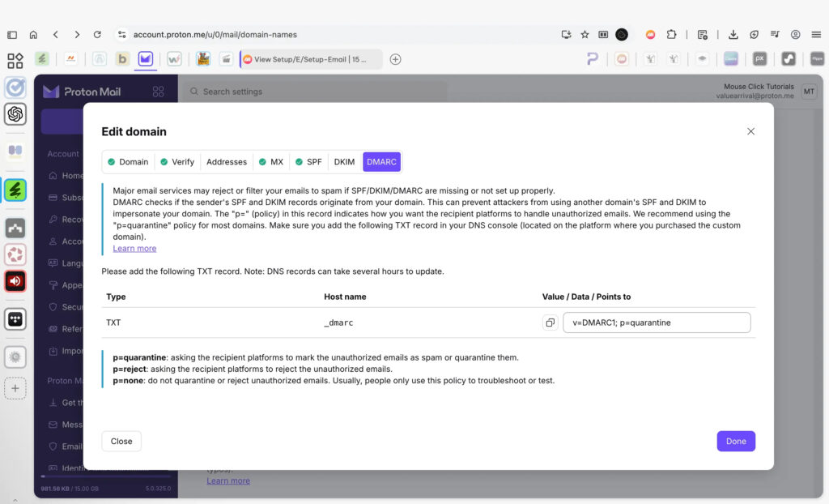Select the MX tab
Screen dimensions: 829x504
coord(271,162)
